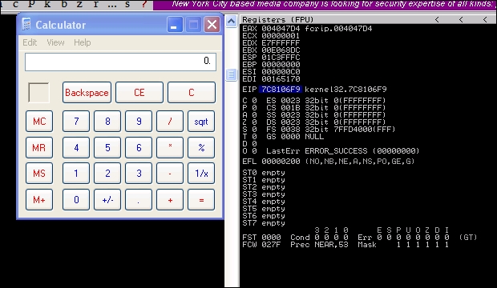Click digit 3 on Calculator
The image size is (497, 288).
pyautogui.click(x=139, y=174)
